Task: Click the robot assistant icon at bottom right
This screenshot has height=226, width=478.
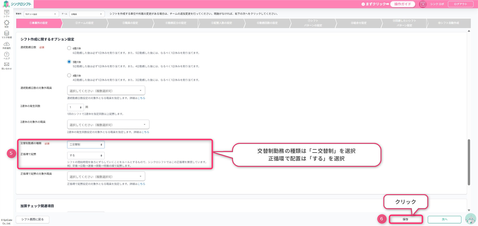Action: point(470,219)
